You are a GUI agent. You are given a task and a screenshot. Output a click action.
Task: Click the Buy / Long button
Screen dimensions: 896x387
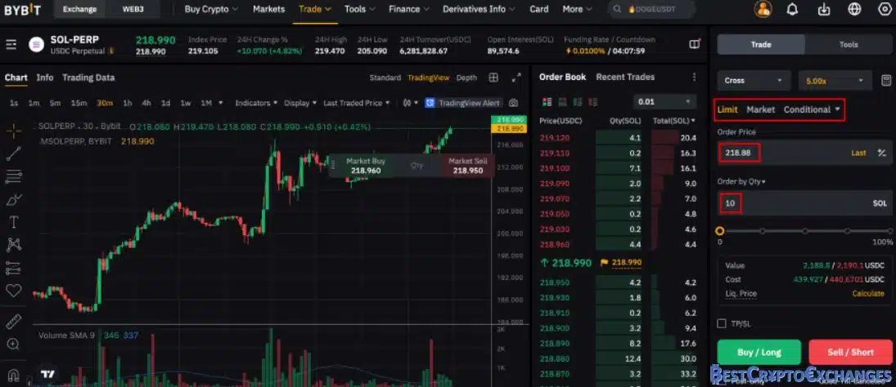pos(759,352)
